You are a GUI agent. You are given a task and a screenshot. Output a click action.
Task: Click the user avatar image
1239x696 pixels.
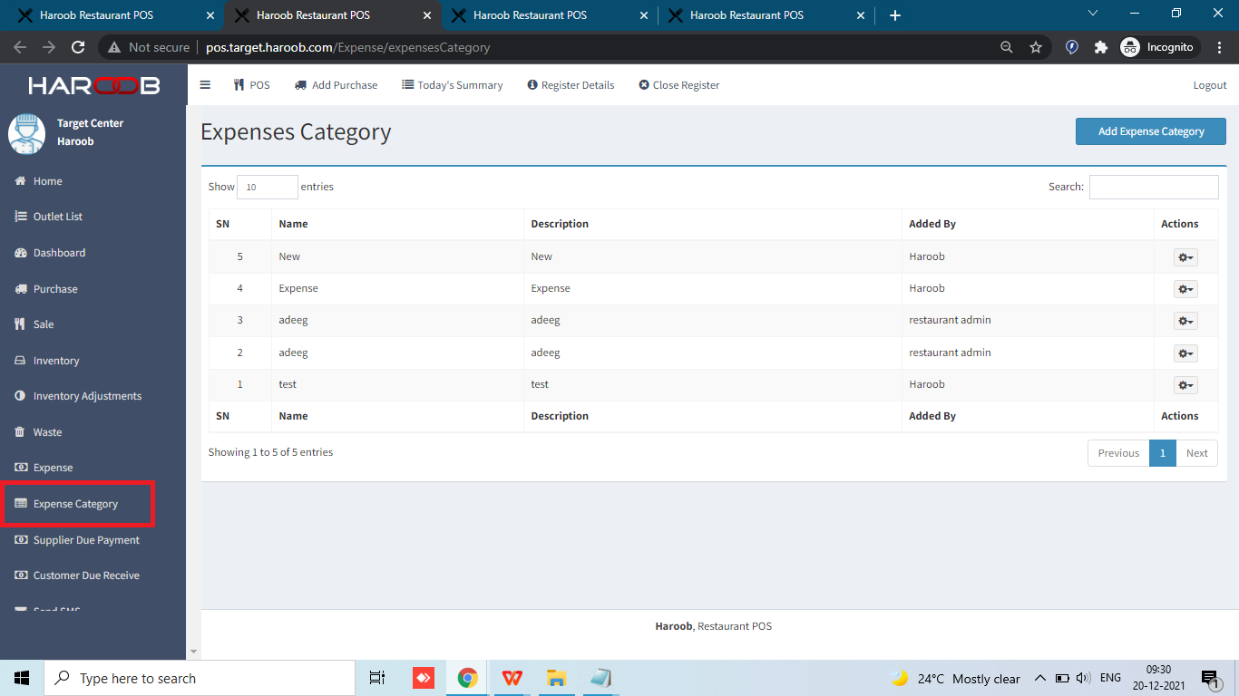pos(26,133)
